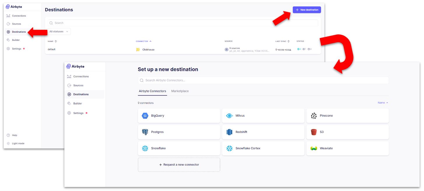Choose the Weaviate connector
Image resolution: width=424 pixels, height=191 pixels.
[x=348, y=148]
